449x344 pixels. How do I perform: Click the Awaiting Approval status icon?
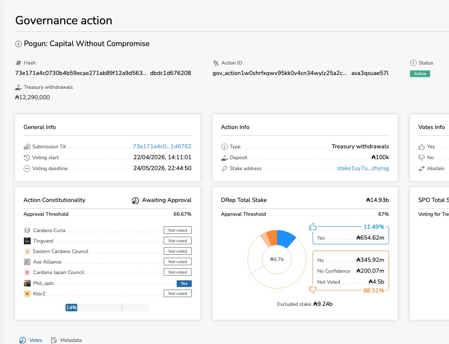pyautogui.click(x=136, y=200)
